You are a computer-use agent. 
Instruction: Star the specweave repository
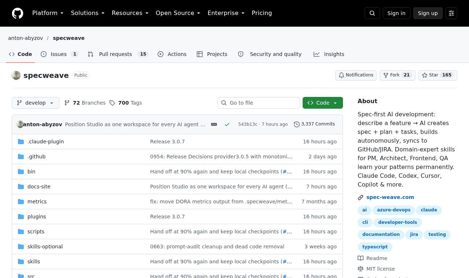(x=438, y=75)
